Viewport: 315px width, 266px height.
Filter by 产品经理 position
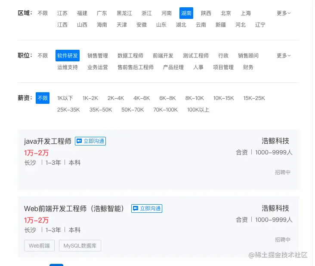(x=173, y=67)
